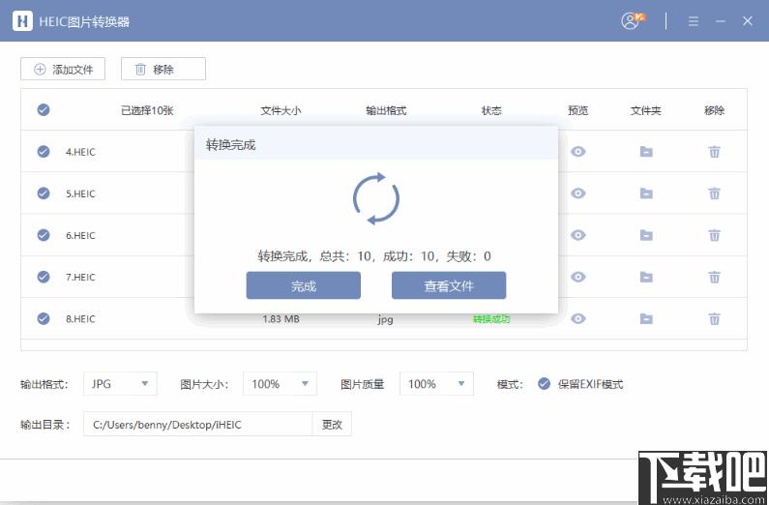Select the 7.HEIC file name
The height and width of the screenshot is (505, 769).
81,277
